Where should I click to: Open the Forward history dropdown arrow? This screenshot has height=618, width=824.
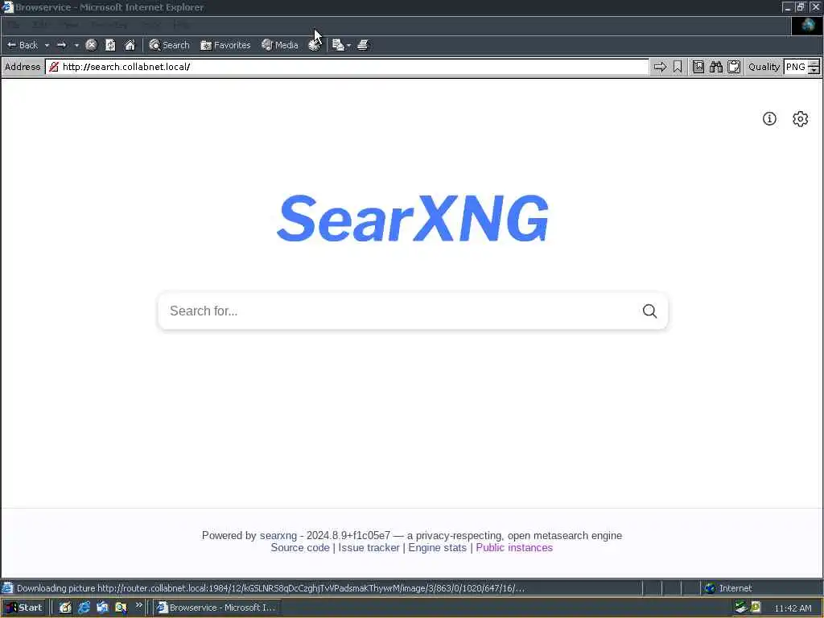click(76, 45)
